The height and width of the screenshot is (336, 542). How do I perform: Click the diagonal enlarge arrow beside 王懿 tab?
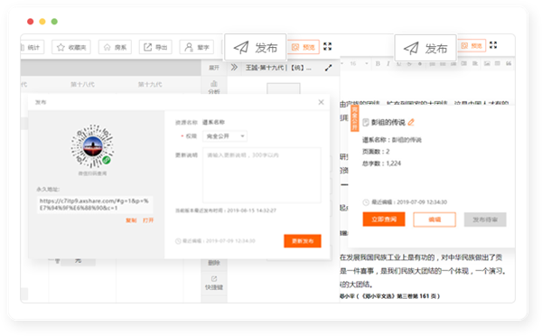[329, 68]
